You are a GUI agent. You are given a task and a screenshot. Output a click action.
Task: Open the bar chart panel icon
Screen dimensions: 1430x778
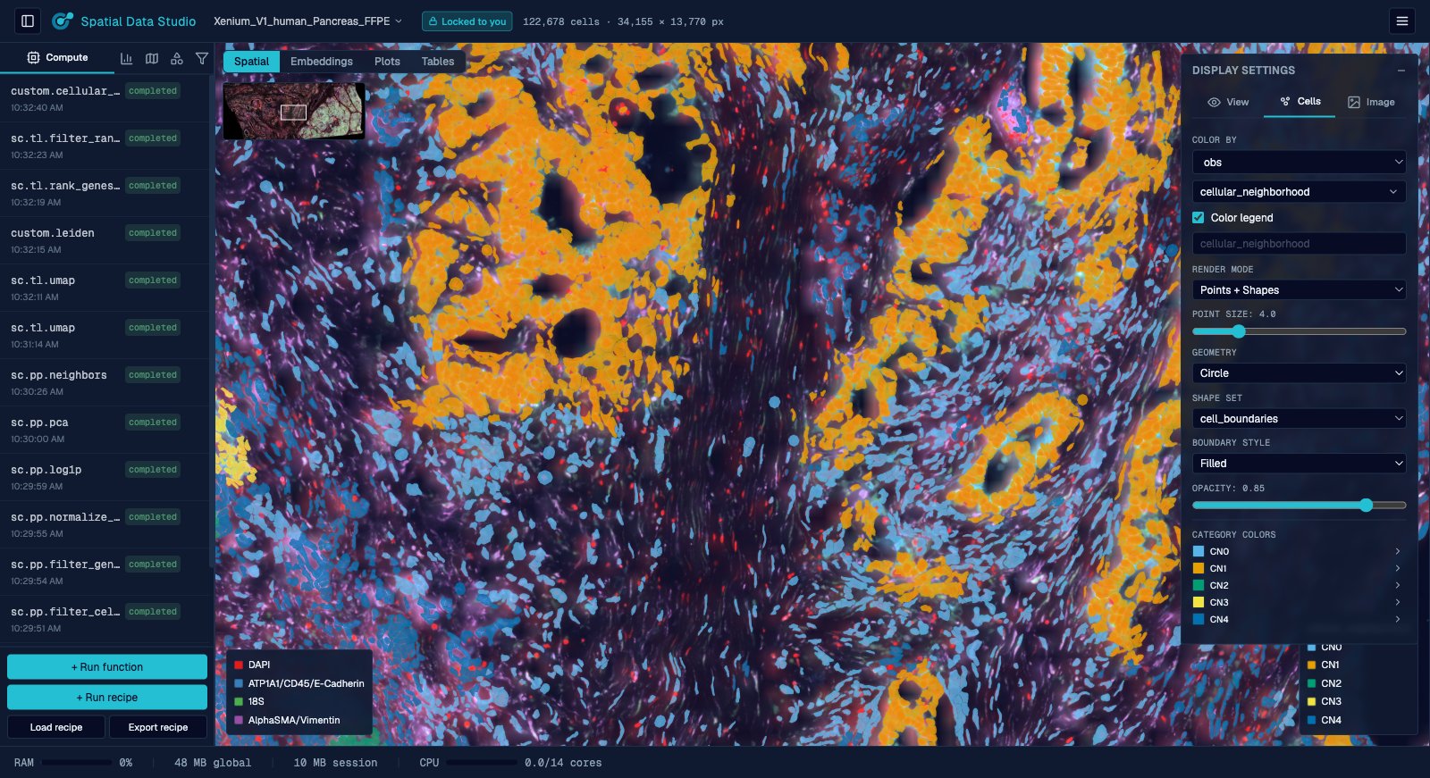click(126, 58)
